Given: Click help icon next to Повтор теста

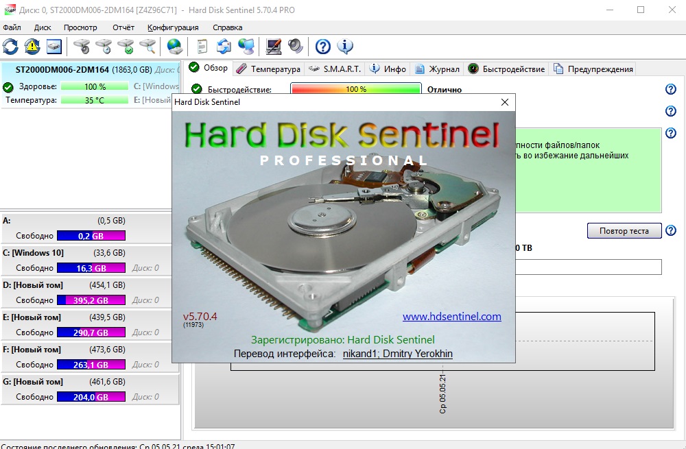Looking at the screenshot, I should pos(671,231).
